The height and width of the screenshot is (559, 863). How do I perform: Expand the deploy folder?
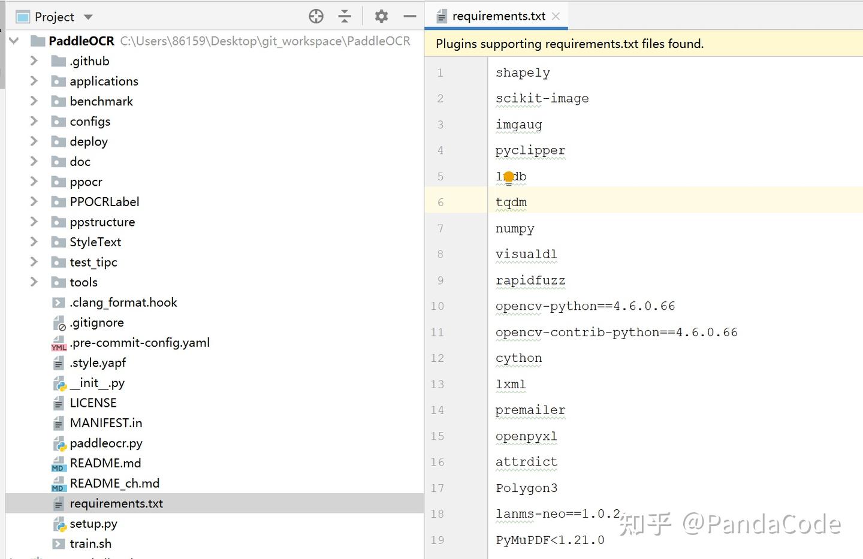pyautogui.click(x=34, y=141)
